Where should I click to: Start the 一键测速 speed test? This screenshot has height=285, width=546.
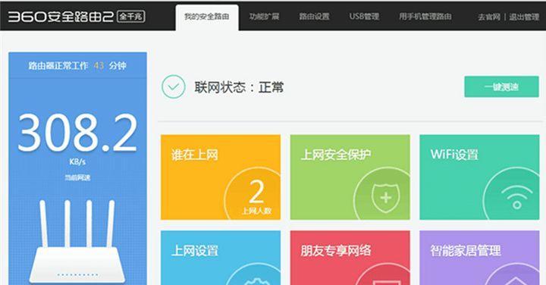tap(501, 86)
